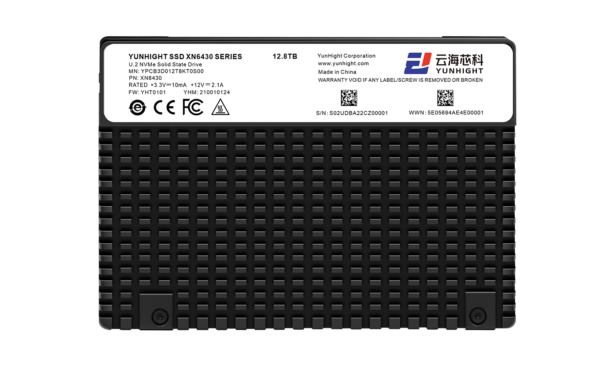The width and height of the screenshot is (607, 367).
Task: Click the 云海芯科 Chinese brand text
Action: [x=459, y=61]
